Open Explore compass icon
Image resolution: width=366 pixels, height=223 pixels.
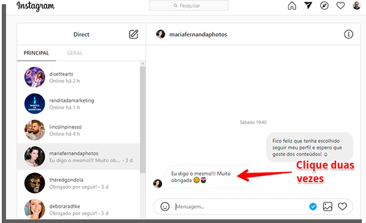[x=325, y=5]
